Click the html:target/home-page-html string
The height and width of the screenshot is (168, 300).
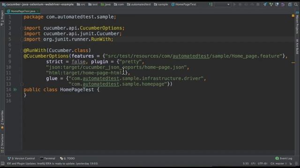(85, 73)
